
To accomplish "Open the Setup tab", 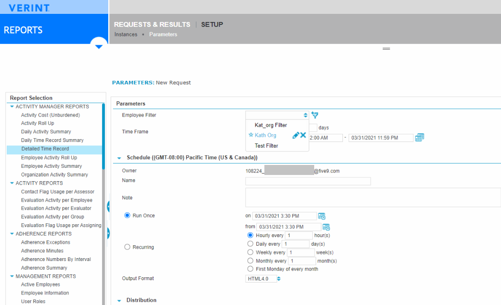I will pos(212,24).
